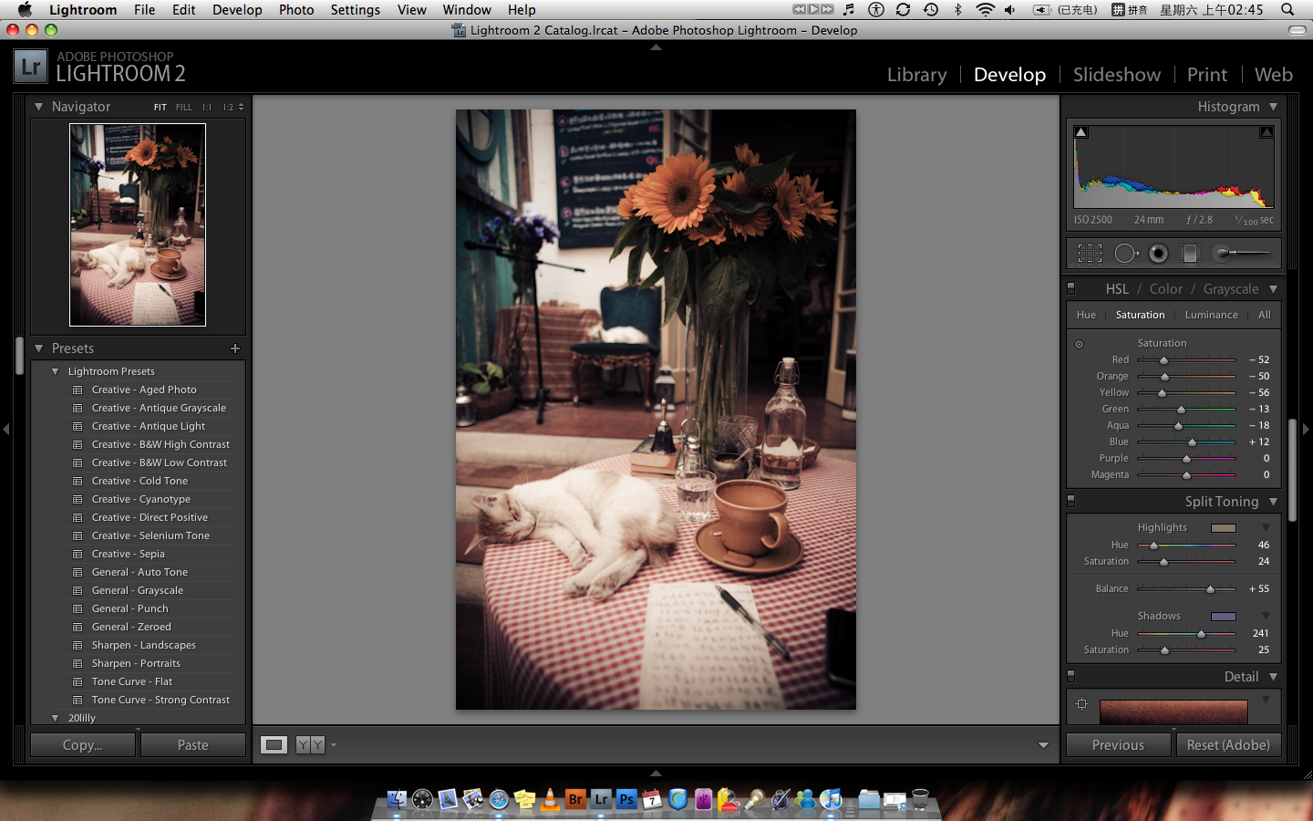Image resolution: width=1313 pixels, height=821 pixels.
Task: Open the Before/After view options dropdown
Action: point(334,745)
